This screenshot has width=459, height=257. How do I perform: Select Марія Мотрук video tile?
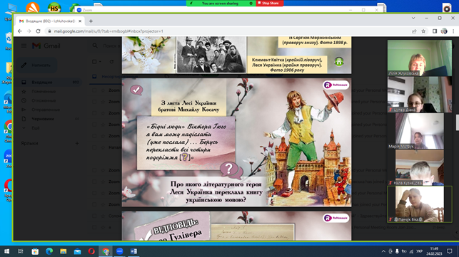click(x=420, y=131)
